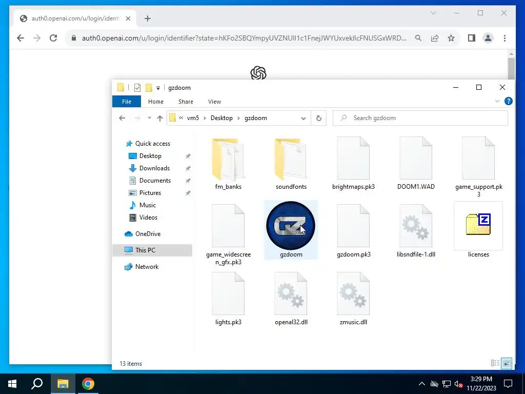The image size is (525, 394).
Task: Select the gzdoom application icon
Action: click(291, 226)
